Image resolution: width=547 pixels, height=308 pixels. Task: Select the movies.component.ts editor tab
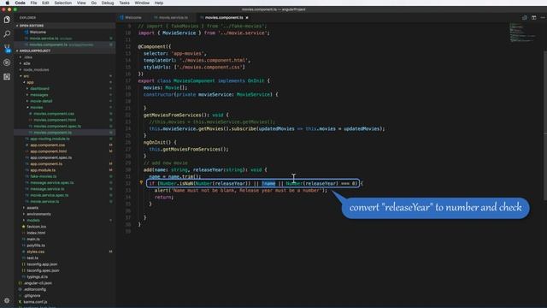[x=224, y=17]
